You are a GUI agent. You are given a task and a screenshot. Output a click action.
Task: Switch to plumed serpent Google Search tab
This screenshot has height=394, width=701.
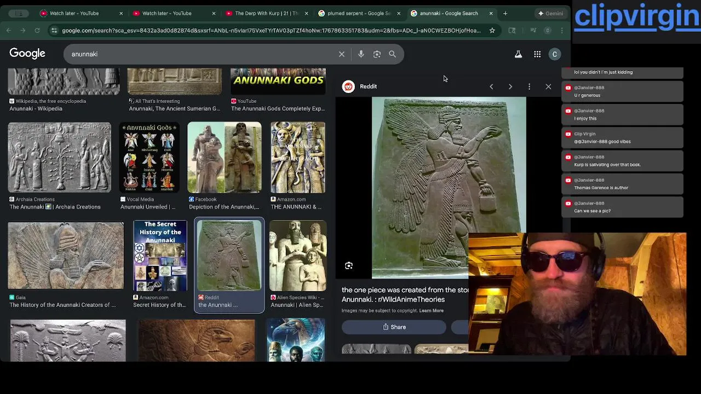(359, 13)
